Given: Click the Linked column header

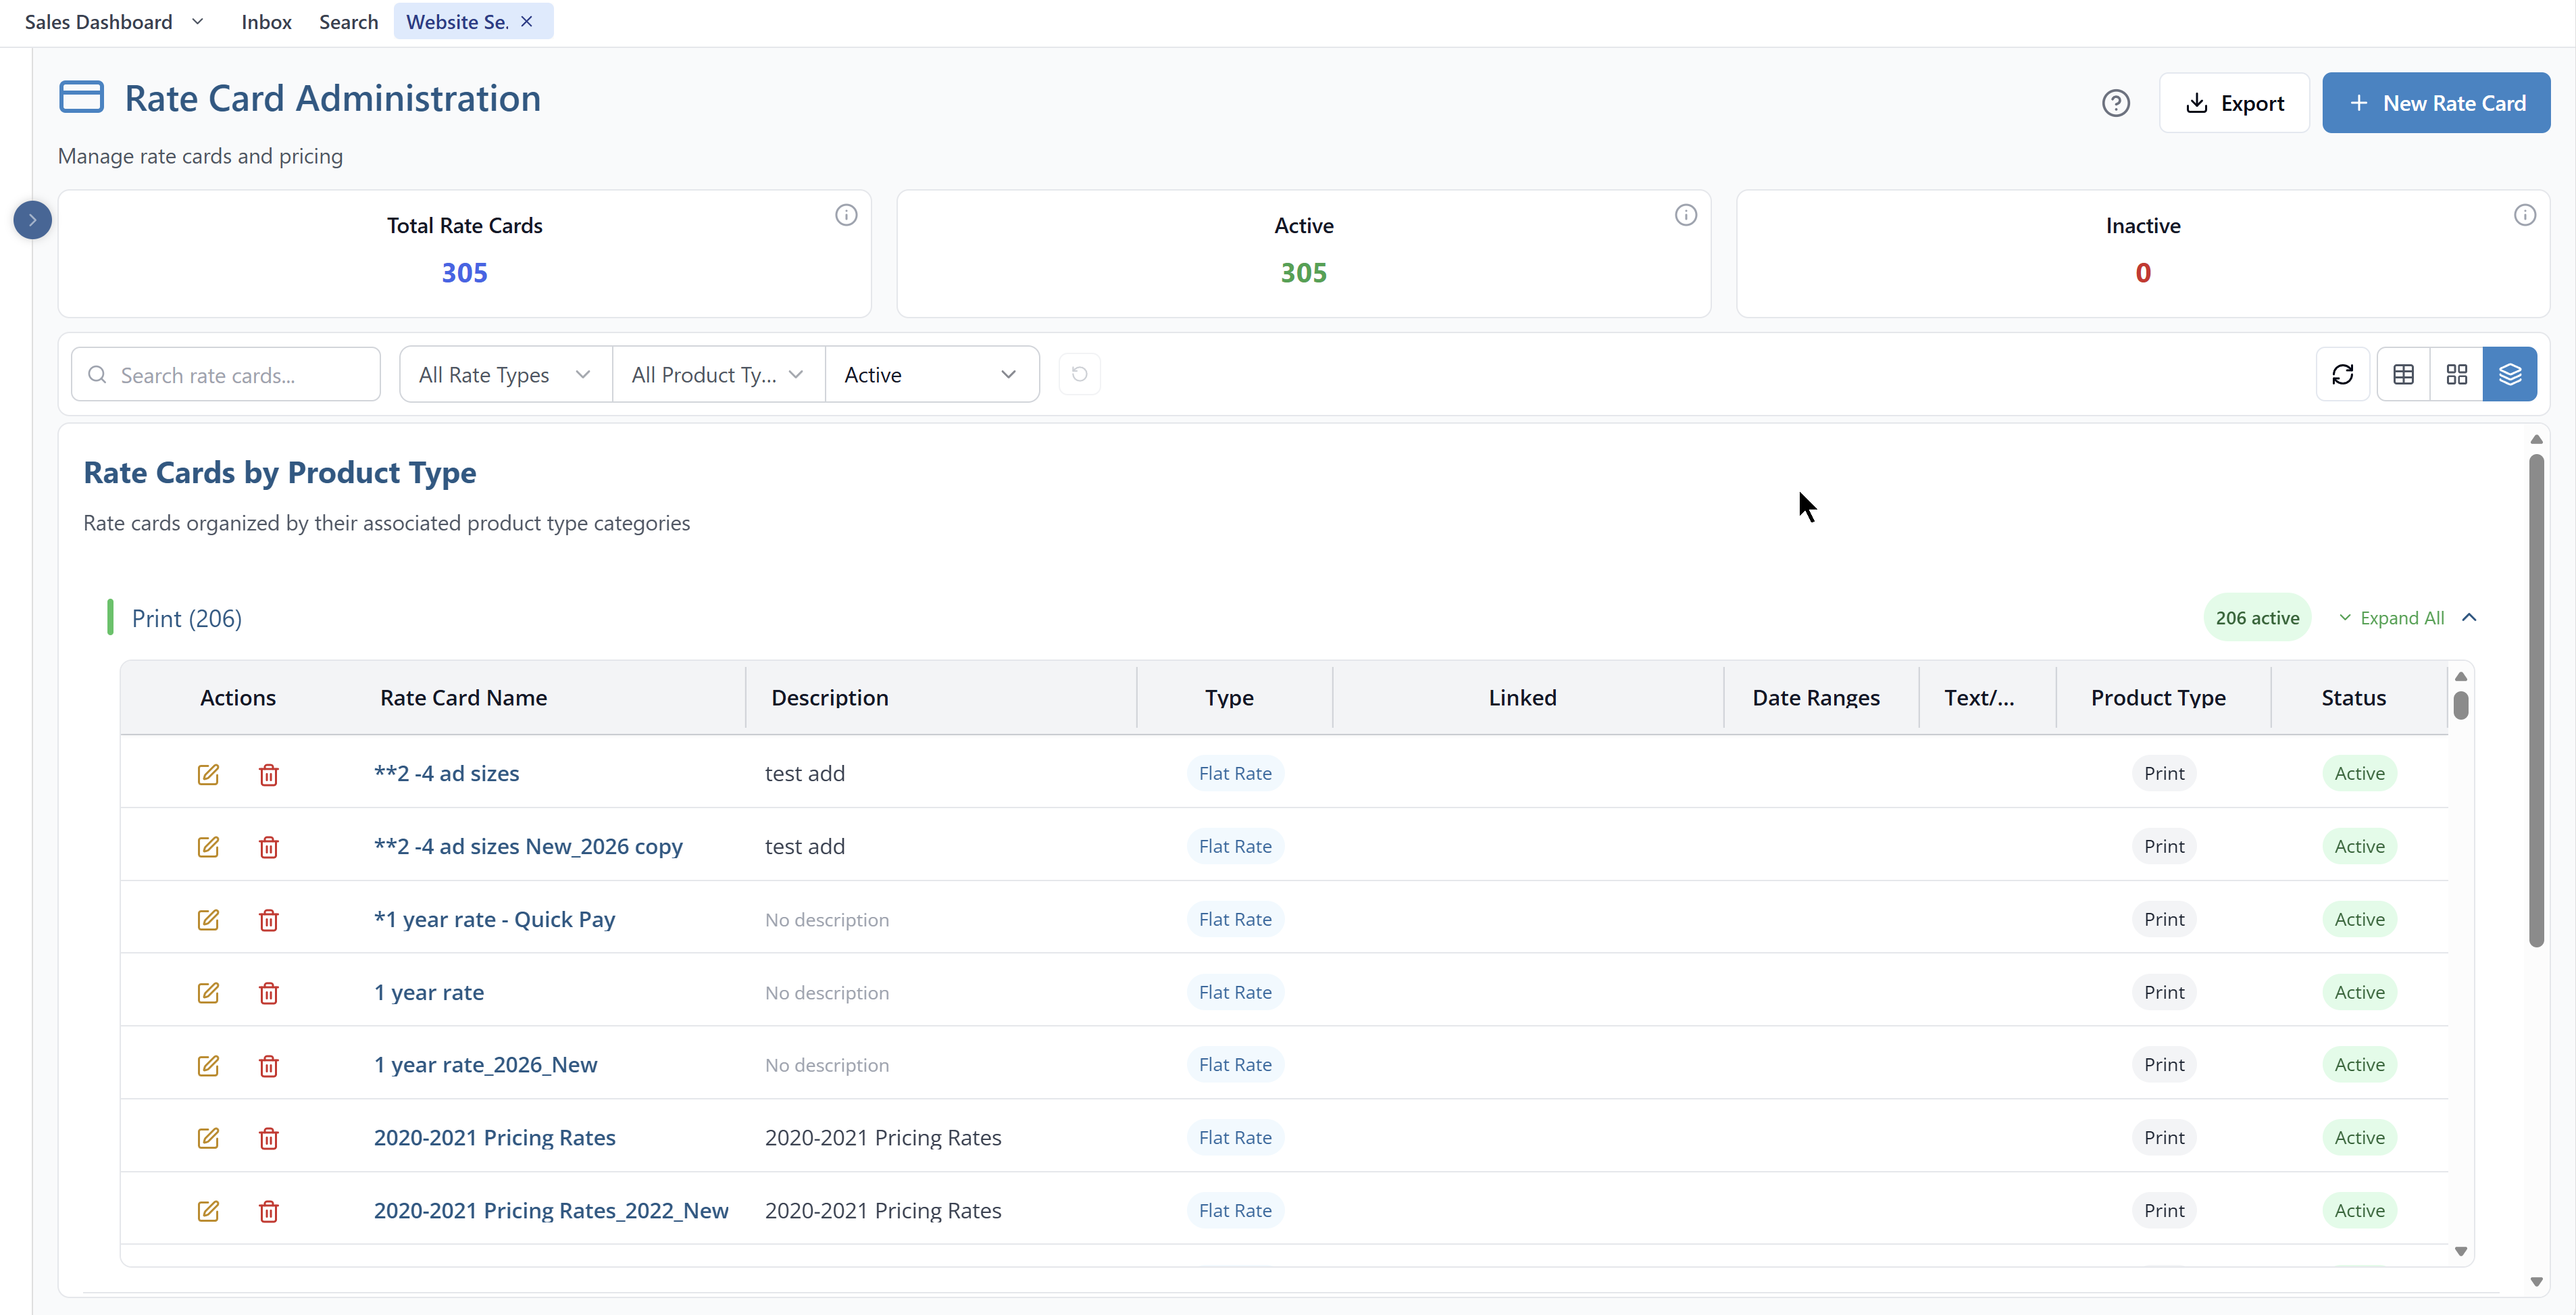Looking at the screenshot, I should 1522,698.
